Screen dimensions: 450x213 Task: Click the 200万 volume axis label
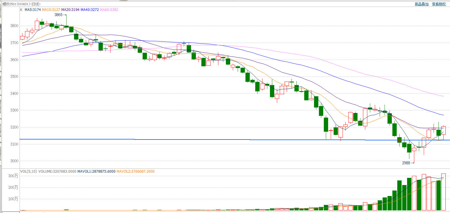[13, 187]
